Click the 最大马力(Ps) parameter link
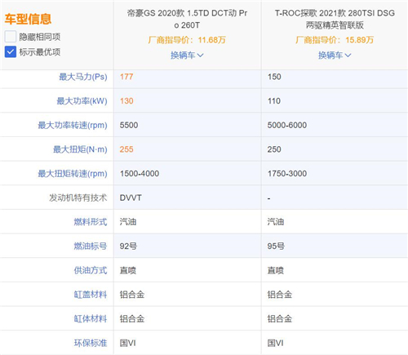Screen dimensions: 408x355 (83, 77)
